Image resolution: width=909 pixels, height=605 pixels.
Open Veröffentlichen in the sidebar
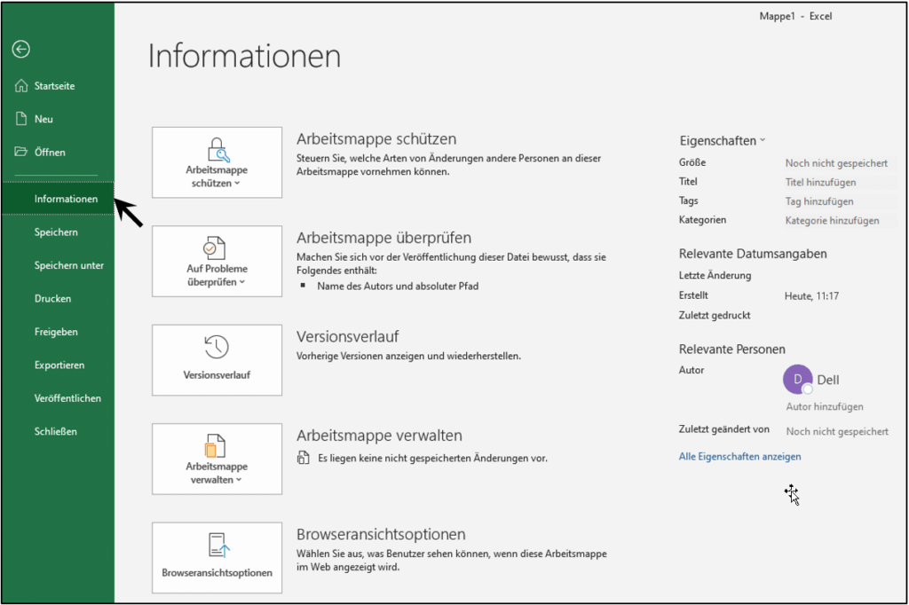tap(67, 398)
